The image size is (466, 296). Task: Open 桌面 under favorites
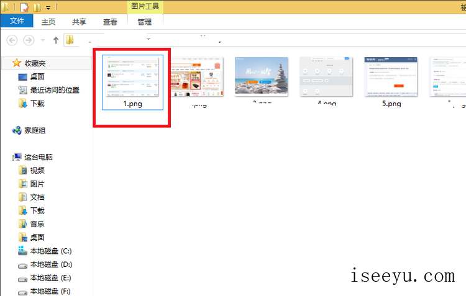(37, 76)
